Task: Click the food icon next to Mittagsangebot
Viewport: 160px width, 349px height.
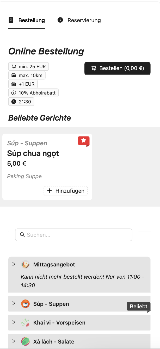Action: (x=25, y=264)
